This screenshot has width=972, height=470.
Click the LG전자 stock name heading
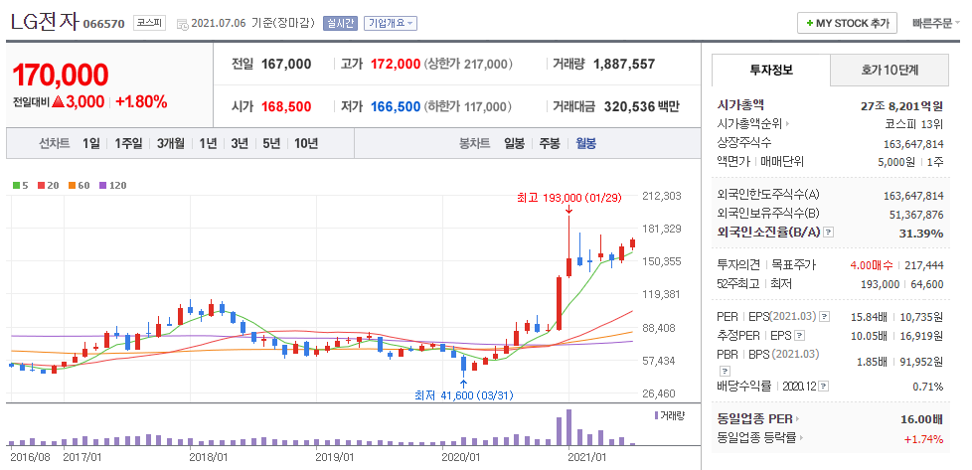point(45,22)
